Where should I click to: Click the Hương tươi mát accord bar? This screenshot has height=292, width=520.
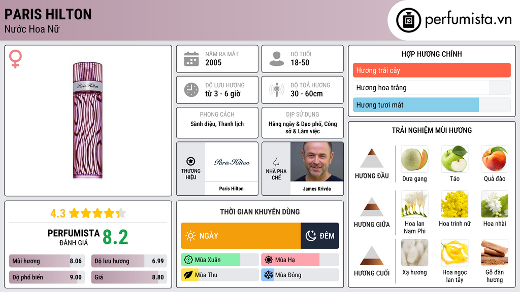pos(432,105)
